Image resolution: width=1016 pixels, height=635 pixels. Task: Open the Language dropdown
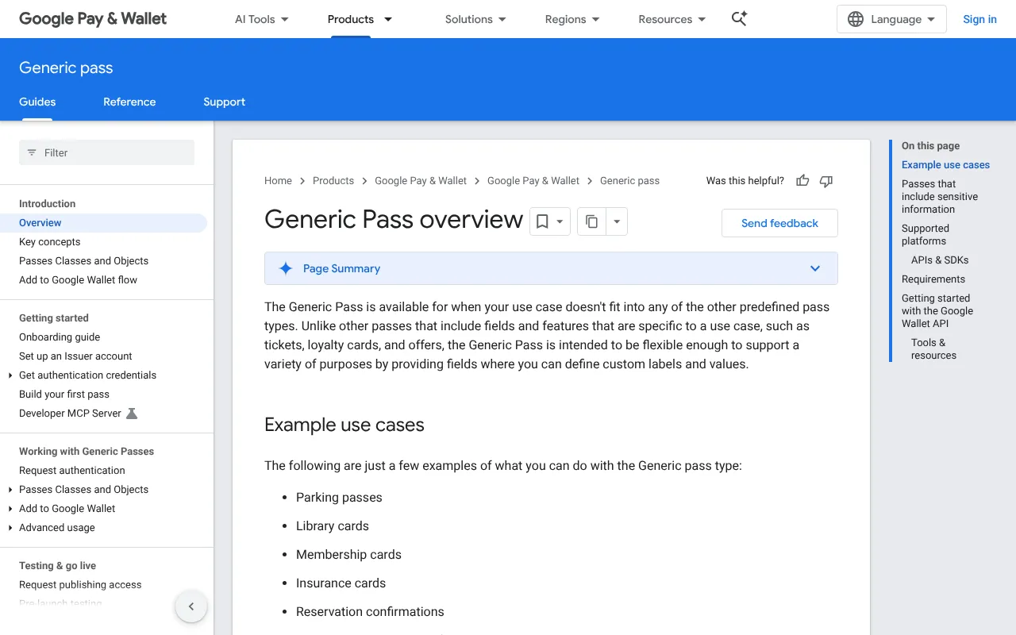coord(891,19)
